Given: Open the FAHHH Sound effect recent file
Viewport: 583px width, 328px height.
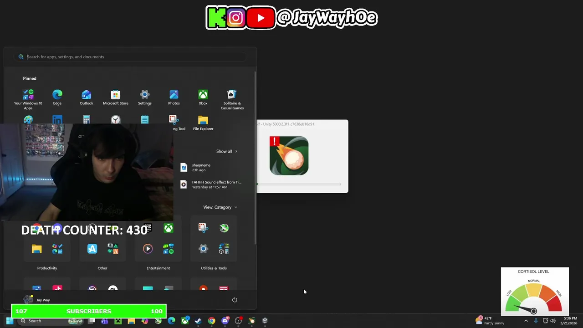Looking at the screenshot, I should click(x=210, y=184).
